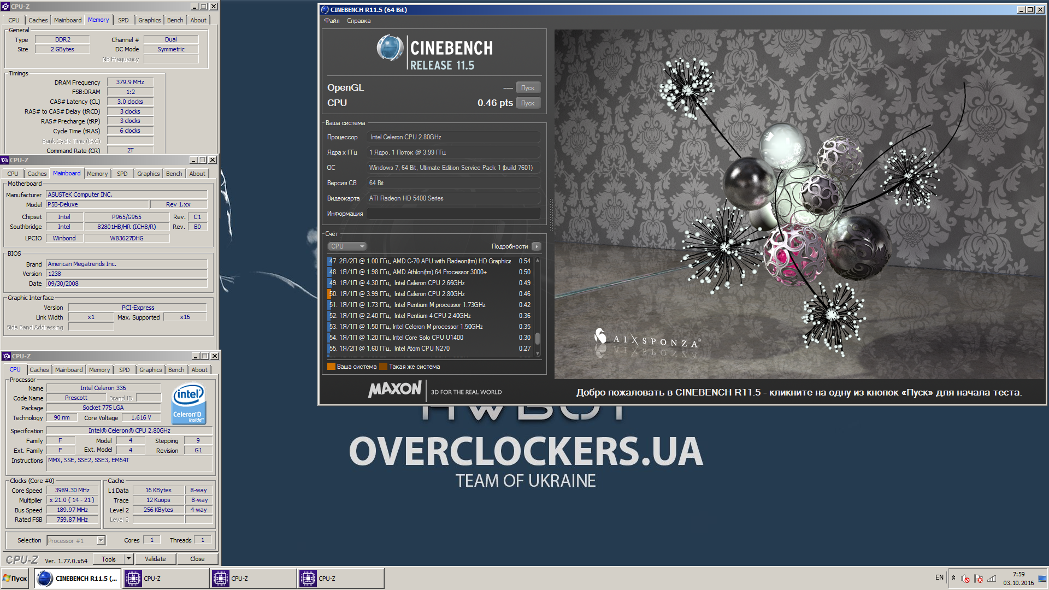Open Mainboard tab in the bottom CPU-Z CPU window

coord(69,370)
